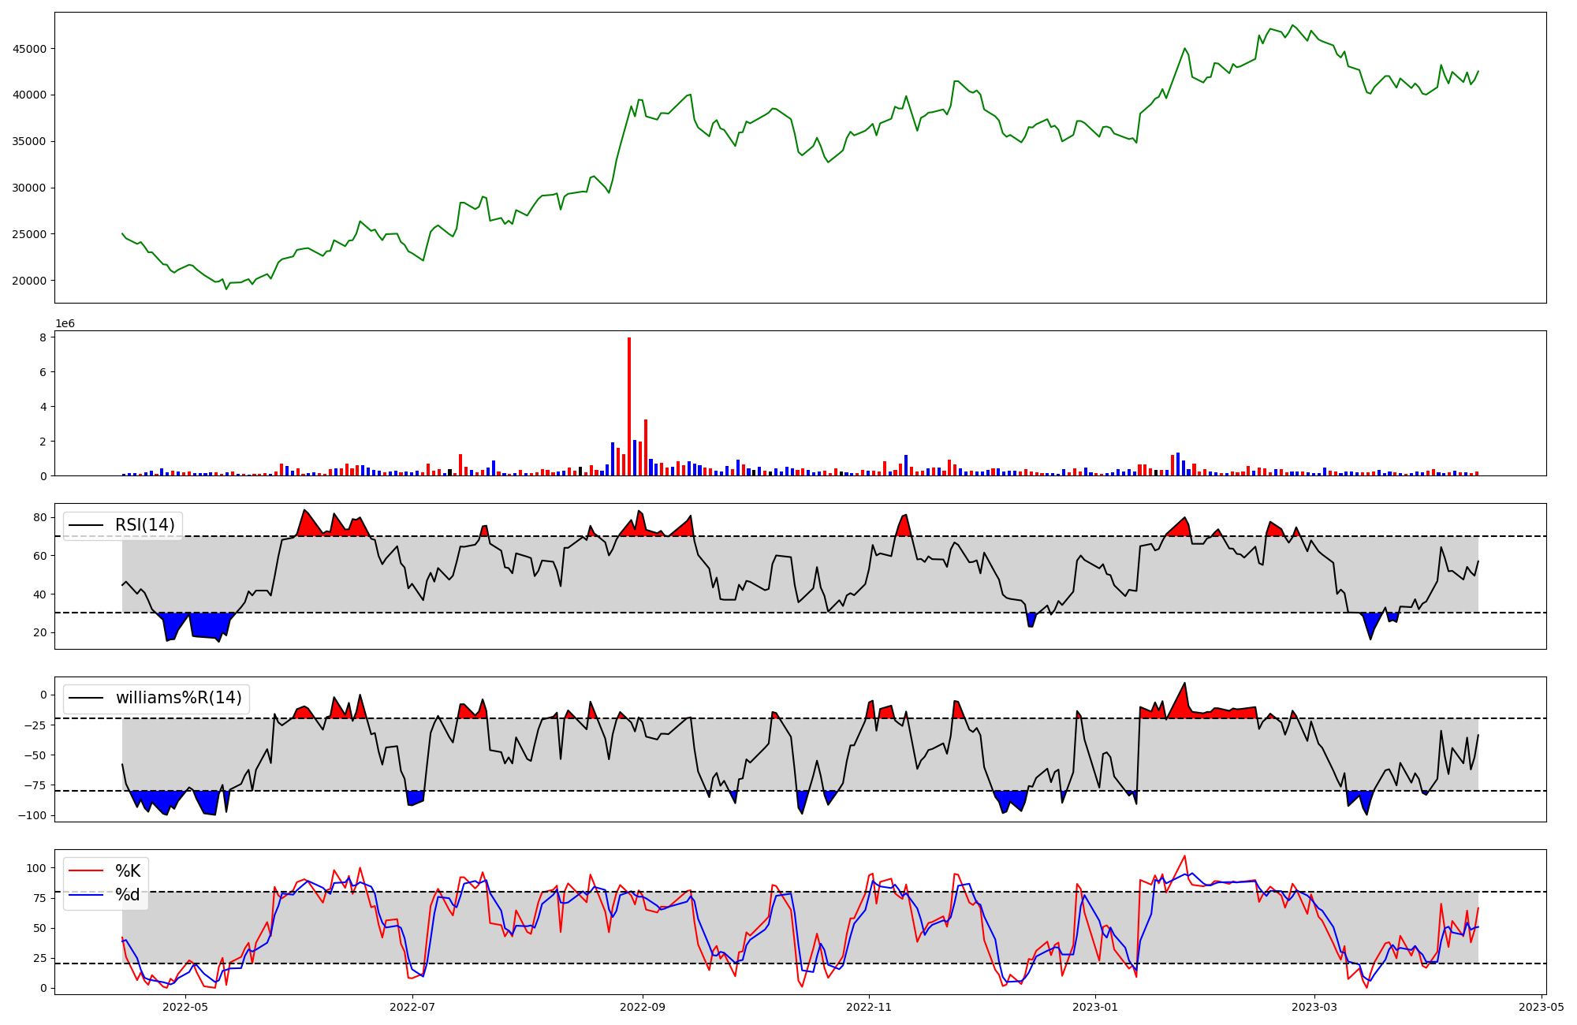The width and height of the screenshot is (1577, 1025).
Task: Click the 80 tick on RSI axis
Action: (x=41, y=517)
